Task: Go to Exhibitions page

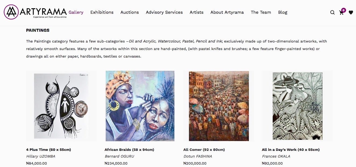Action: 102,12
